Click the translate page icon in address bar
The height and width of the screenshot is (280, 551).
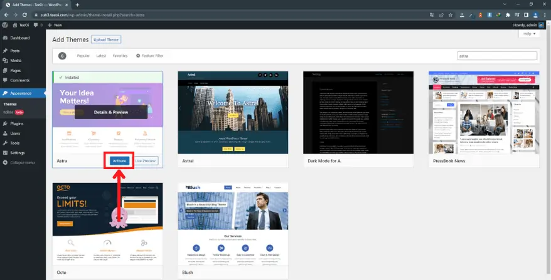pos(432,15)
